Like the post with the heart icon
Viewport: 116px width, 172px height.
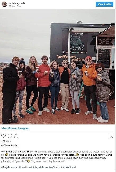coord(3,136)
